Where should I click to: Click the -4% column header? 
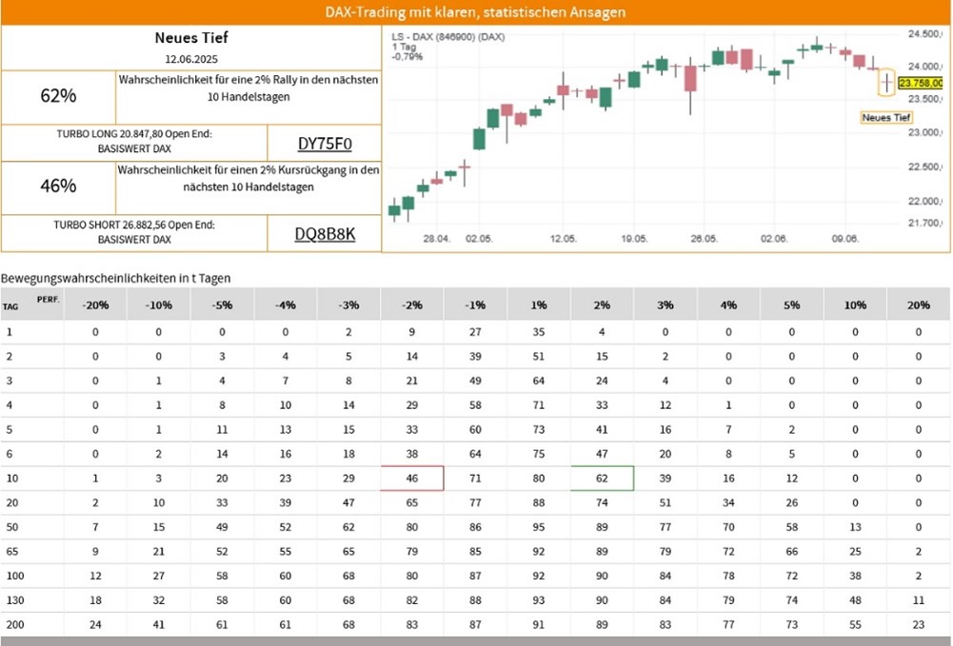pos(285,305)
